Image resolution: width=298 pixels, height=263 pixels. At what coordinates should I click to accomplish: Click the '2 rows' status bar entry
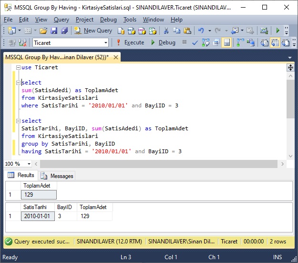pyautogui.click(x=278, y=242)
